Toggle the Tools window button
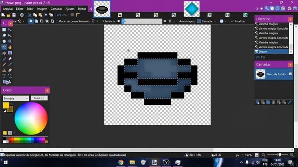 click(x=267, y=8)
